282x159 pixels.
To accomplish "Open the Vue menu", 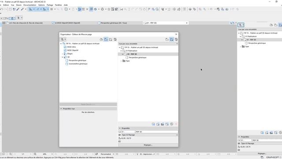I will [12, 5].
